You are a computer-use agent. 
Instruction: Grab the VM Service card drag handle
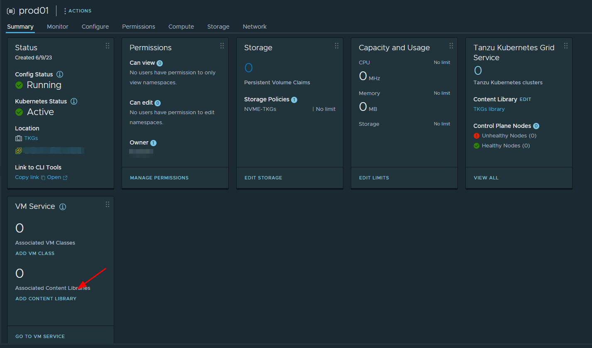[x=108, y=204]
